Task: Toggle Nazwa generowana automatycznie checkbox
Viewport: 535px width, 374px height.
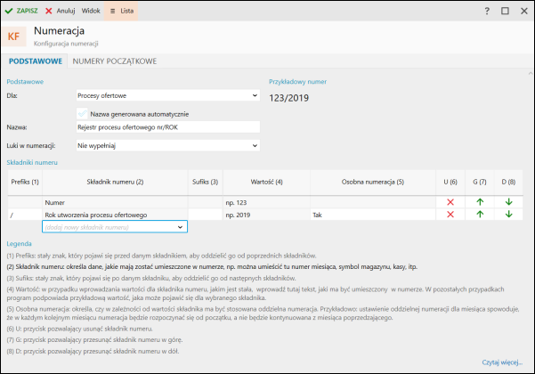Action: (x=82, y=114)
